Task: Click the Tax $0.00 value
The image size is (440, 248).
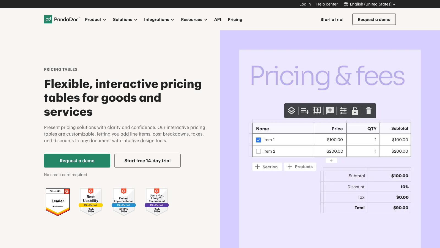Action: 402,197
